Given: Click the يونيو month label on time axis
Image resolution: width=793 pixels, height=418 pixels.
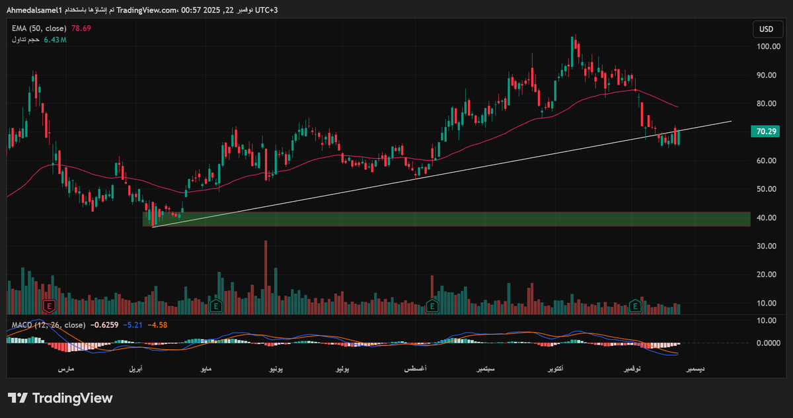Looking at the screenshot, I should pos(276,368).
